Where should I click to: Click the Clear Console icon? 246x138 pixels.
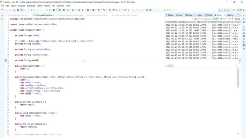[206, 19]
